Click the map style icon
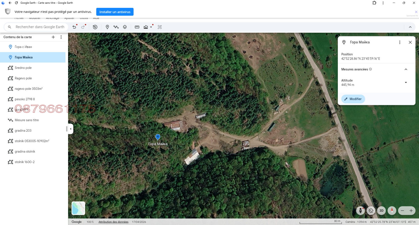The image size is (419, 225). [146, 27]
